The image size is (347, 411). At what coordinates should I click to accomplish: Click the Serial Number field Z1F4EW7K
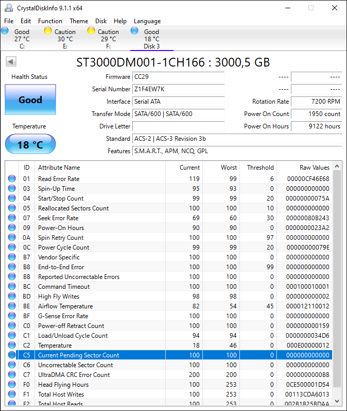pos(179,89)
